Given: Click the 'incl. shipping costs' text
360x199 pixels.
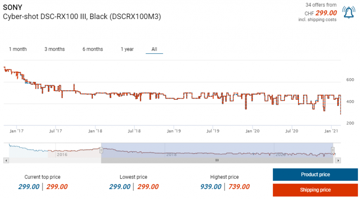Looking at the screenshot, I should 317,20.
